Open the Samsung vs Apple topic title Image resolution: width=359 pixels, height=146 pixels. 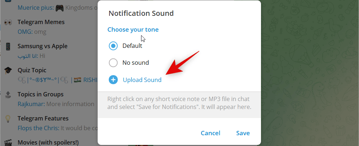[42, 46]
